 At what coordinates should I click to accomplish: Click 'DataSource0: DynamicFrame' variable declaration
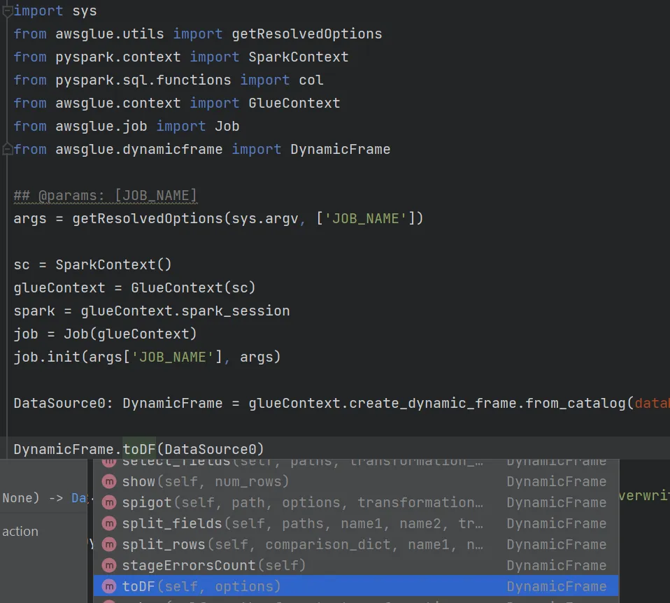click(x=118, y=403)
